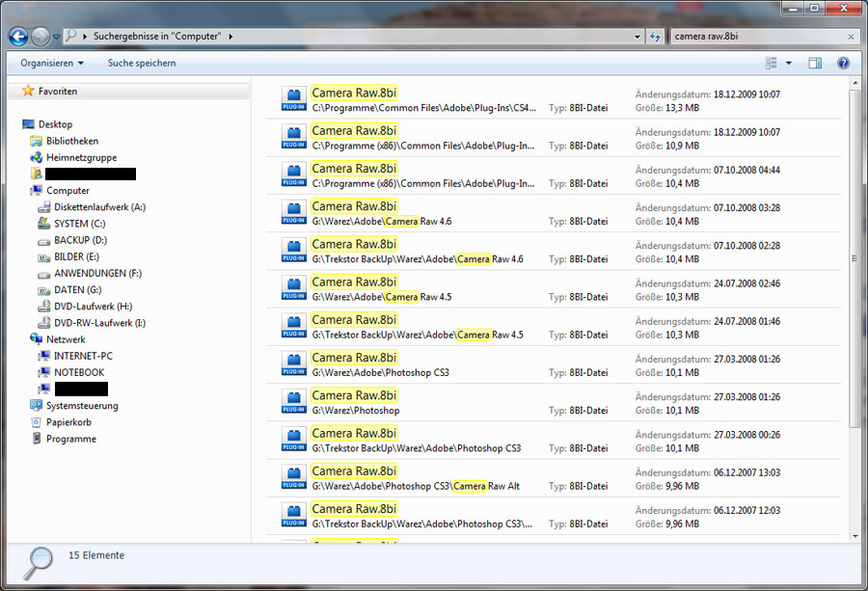Expand breadcrumb arrow after Suchergebnisse in Computer
This screenshot has height=591, width=868.
tap(231, 37)
